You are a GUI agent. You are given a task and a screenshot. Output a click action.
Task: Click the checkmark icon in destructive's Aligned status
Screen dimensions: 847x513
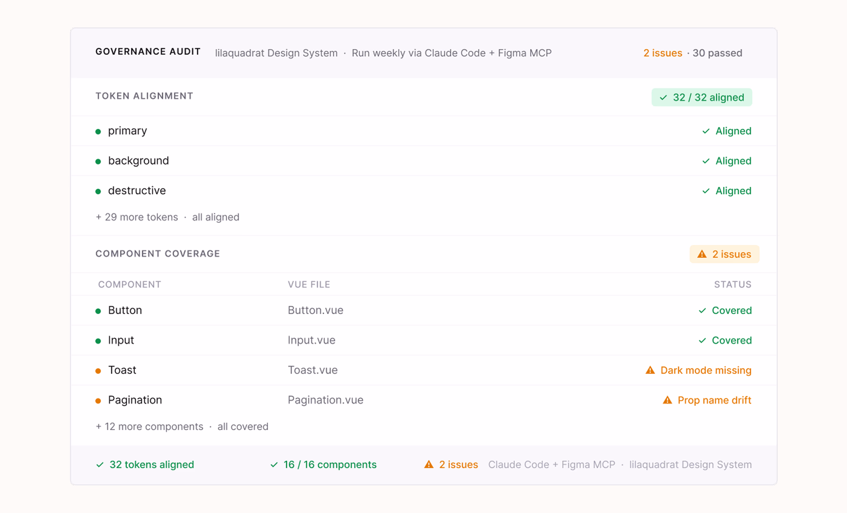706,191
